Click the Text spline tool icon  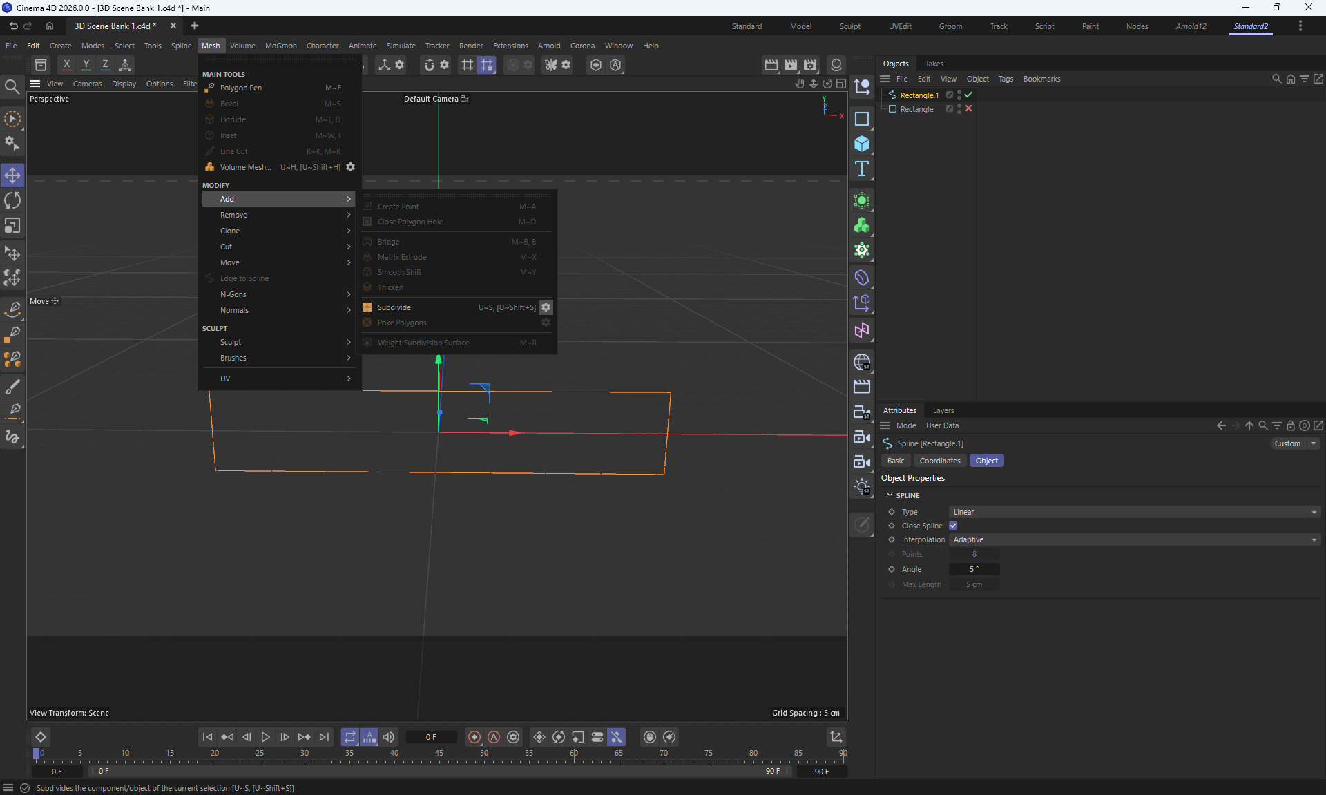[861, 169]
